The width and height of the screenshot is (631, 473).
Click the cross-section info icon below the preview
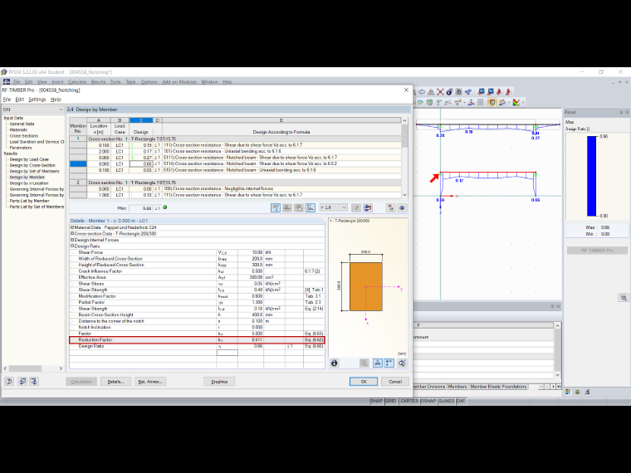pyautogui.click(x=334, y=363)
